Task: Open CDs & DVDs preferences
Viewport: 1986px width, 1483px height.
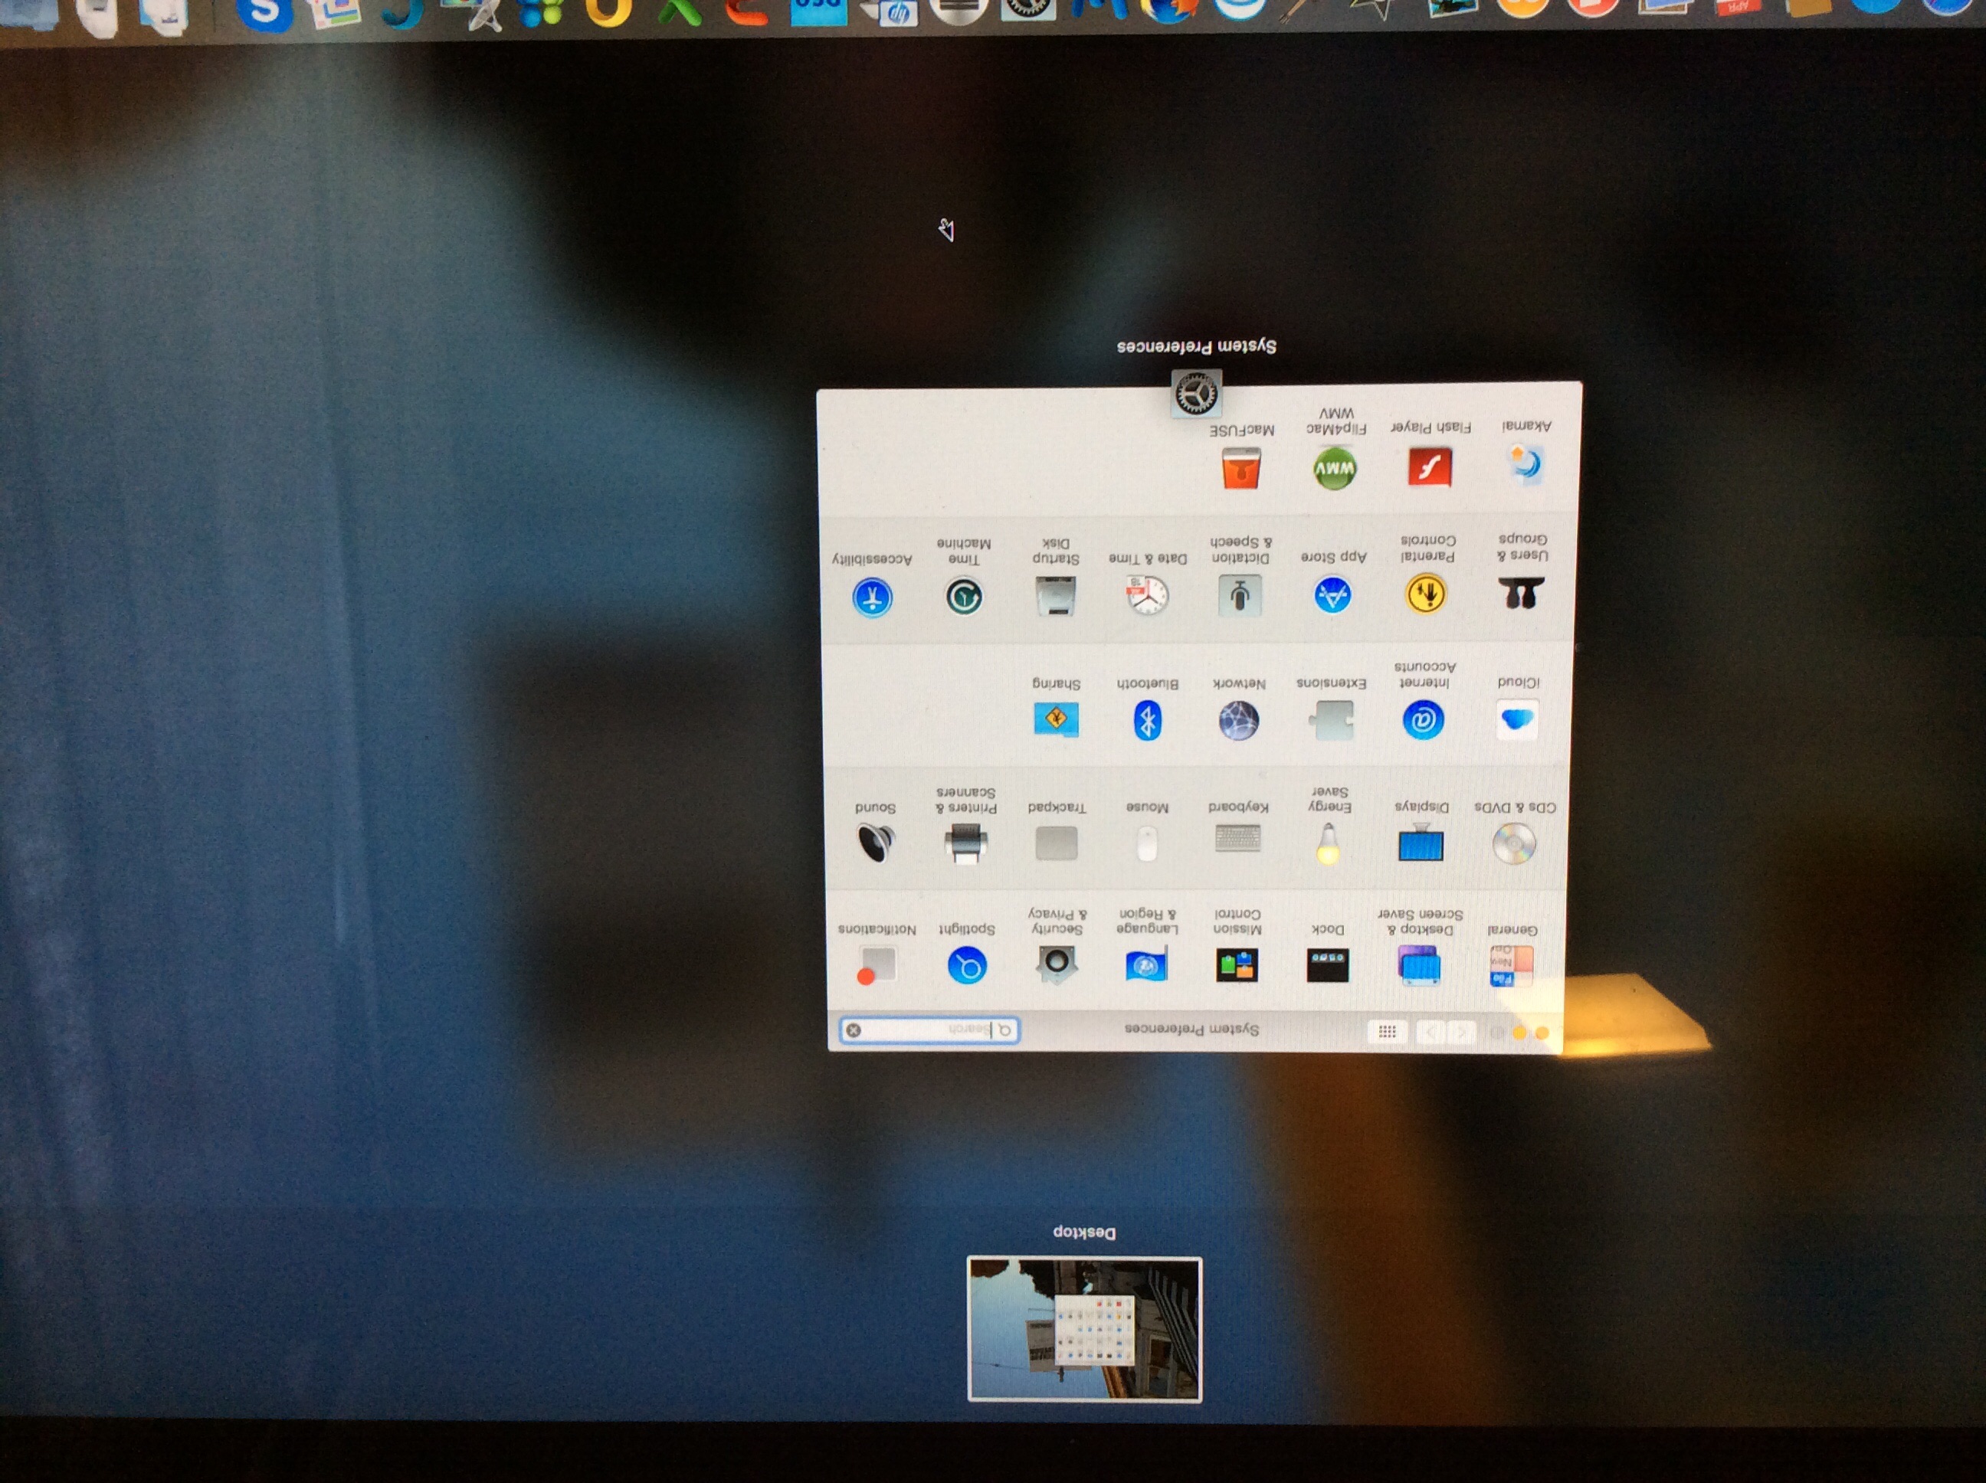Action: pos(1515,844)
